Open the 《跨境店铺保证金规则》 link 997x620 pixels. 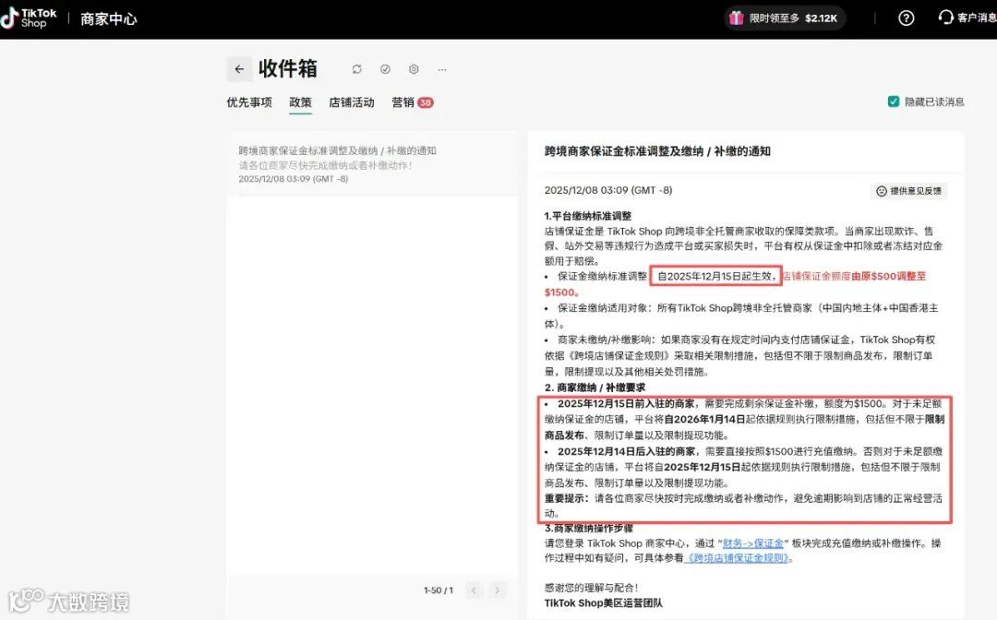738,558
